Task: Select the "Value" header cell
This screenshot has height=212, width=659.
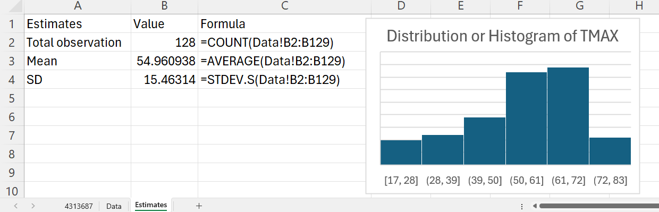Action: tap(164, 24)
